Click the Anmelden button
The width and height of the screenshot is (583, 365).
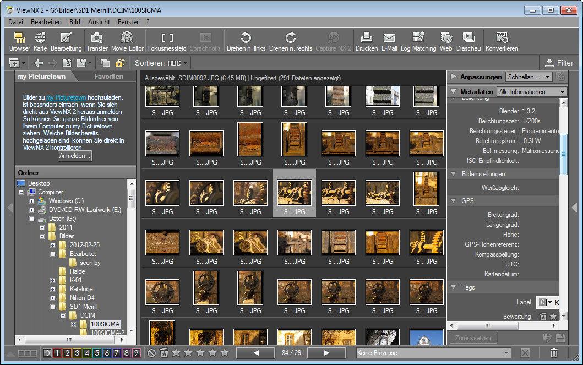pyautogui.click(x=75, y=156)
